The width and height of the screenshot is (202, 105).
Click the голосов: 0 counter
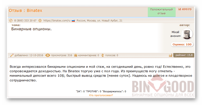[x=112, y=55]
